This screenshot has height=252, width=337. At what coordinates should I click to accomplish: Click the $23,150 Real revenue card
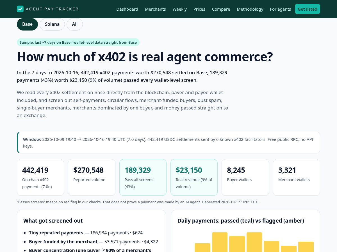pos(194,177)
